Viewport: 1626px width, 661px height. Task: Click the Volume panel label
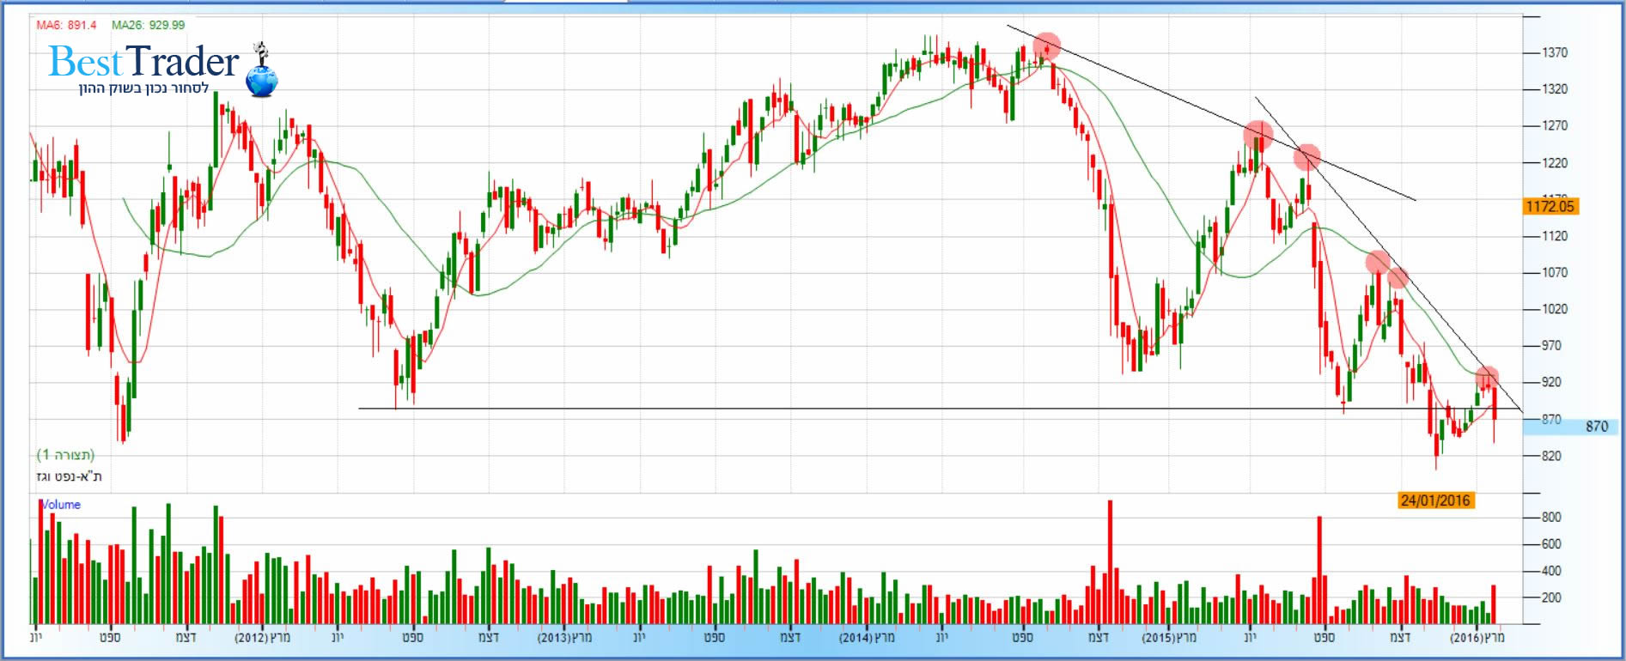(x=61, y=505)
